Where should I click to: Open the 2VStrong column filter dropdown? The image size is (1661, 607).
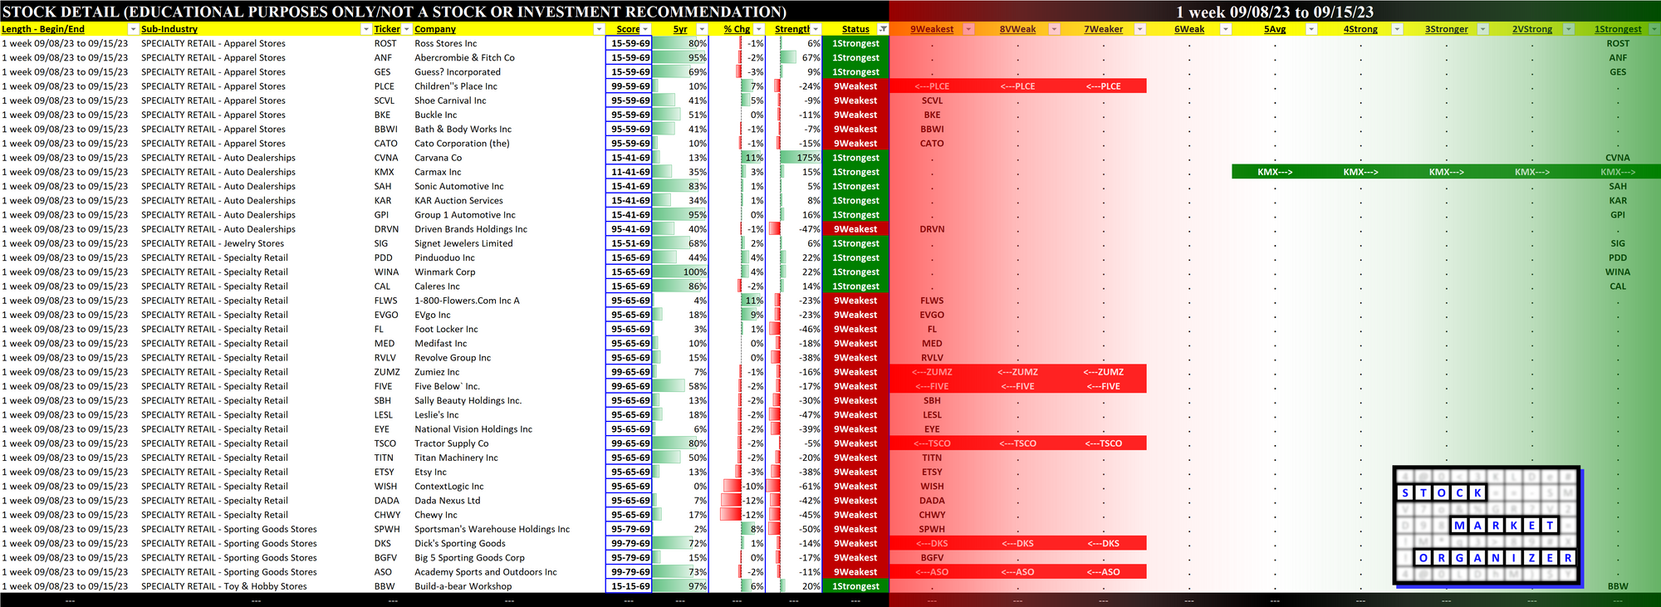point(1569,29)
